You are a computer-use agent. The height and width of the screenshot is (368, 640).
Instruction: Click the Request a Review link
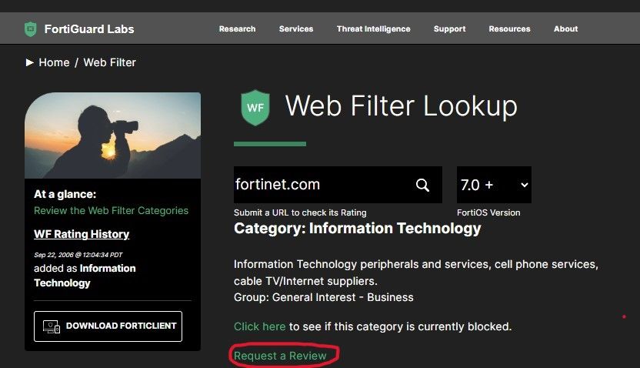pos(280,356)
